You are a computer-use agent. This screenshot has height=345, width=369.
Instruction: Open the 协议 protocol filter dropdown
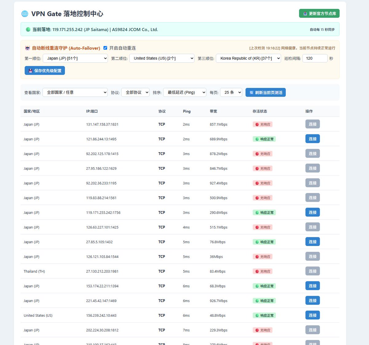(135, 92)
